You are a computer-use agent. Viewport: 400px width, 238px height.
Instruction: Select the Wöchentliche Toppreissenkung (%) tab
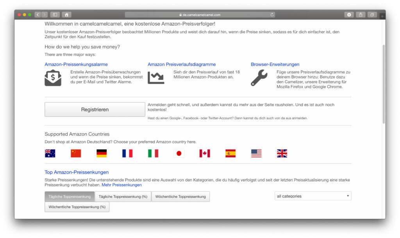[x=77, y=207]
